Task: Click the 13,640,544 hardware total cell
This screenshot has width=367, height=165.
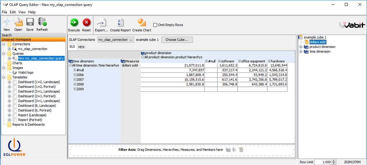Action: 277,66
